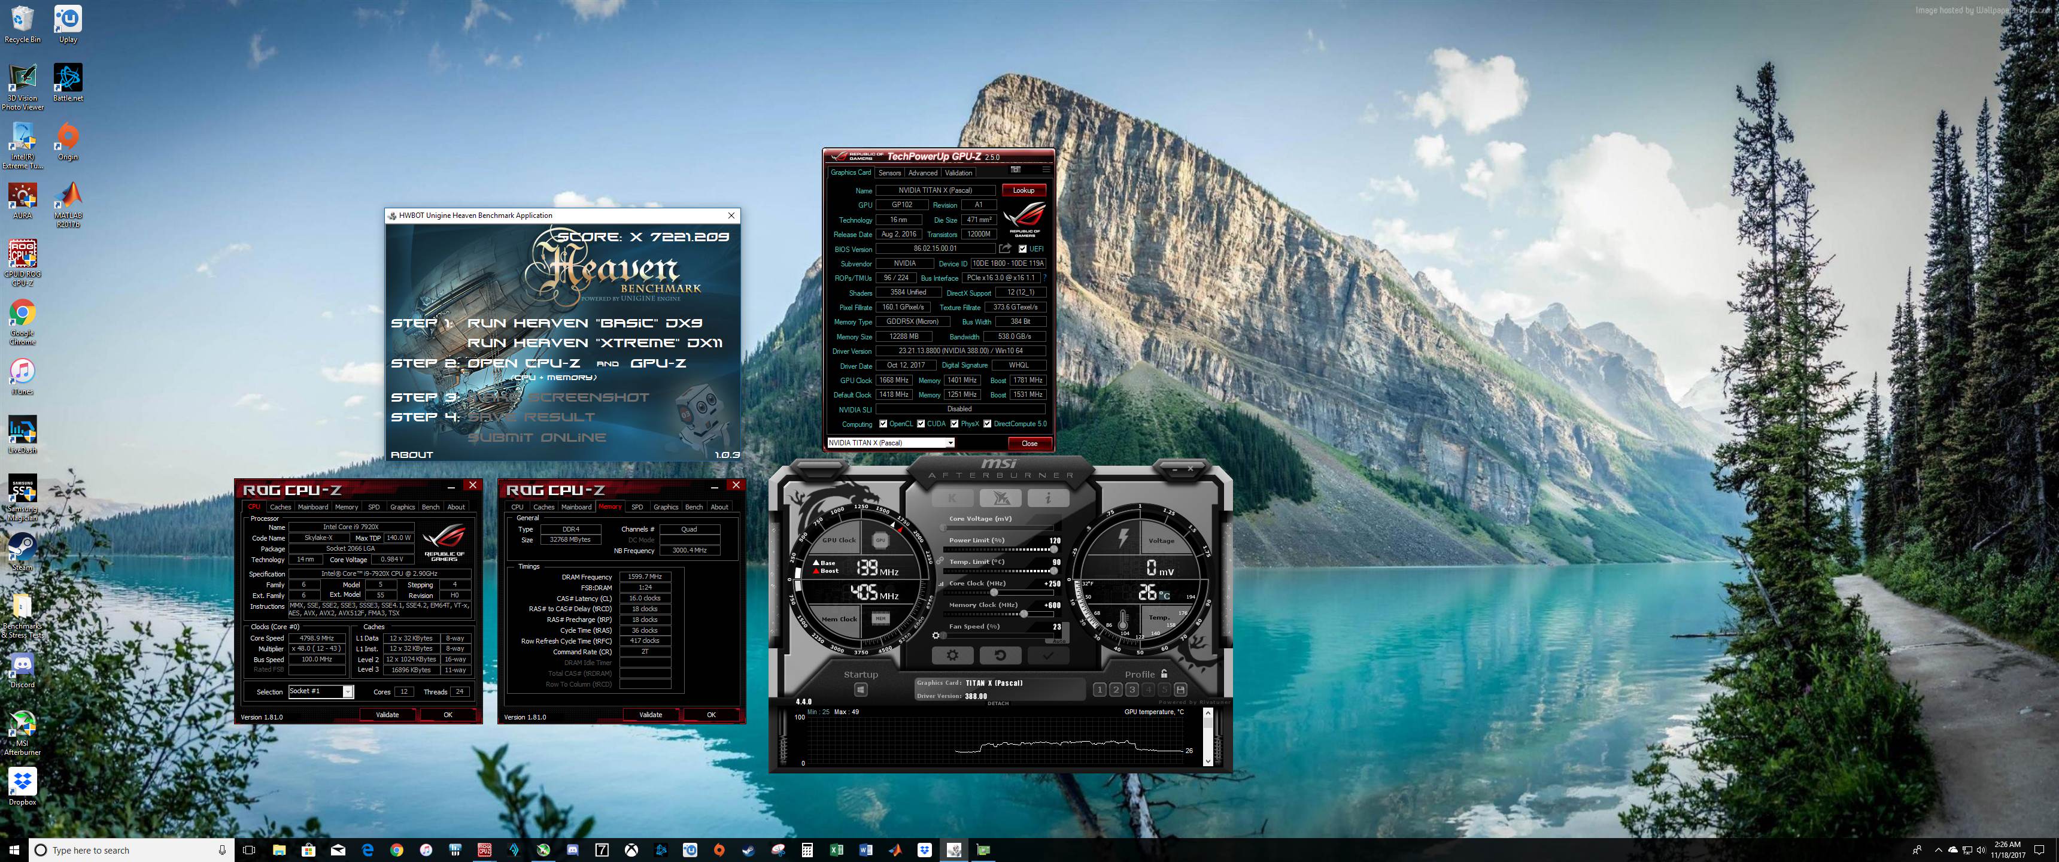Click the Bus Interface question mark in GPU-Z

(x=1044, y=278)
